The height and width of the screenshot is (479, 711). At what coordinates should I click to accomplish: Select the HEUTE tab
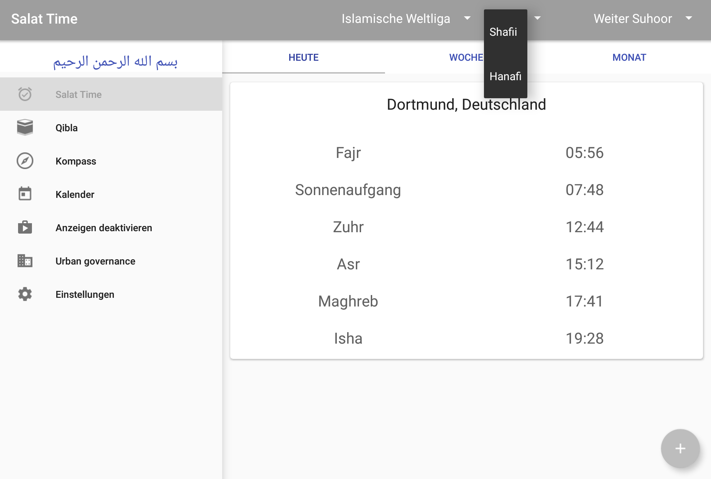click(x=303, y=58)
